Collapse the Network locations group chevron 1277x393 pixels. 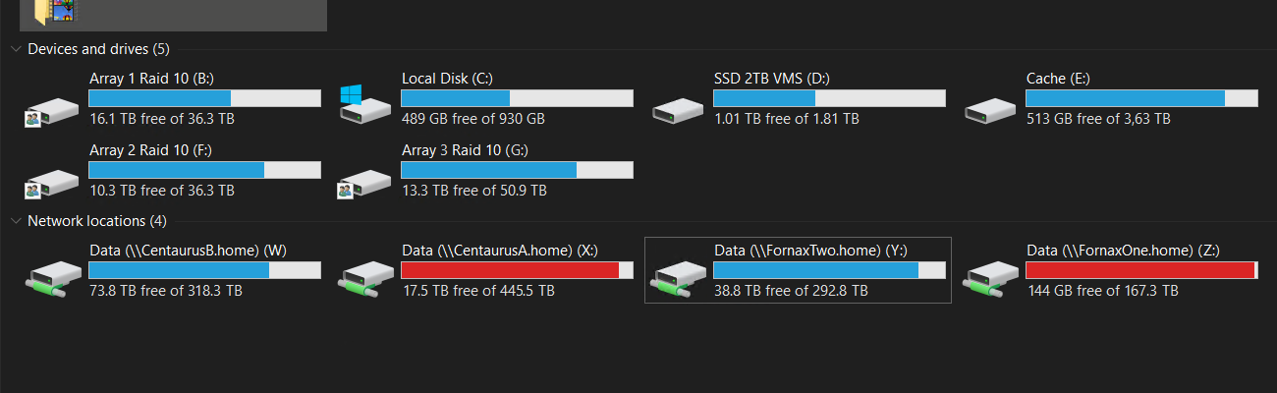[15, 221]
